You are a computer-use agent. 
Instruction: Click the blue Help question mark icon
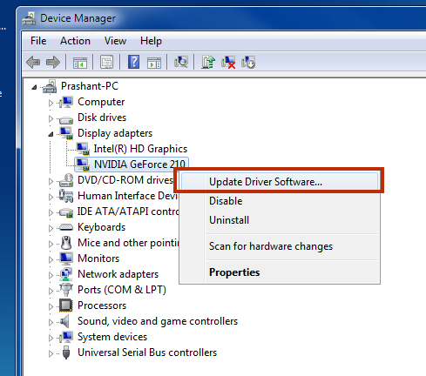coord(133,62)
